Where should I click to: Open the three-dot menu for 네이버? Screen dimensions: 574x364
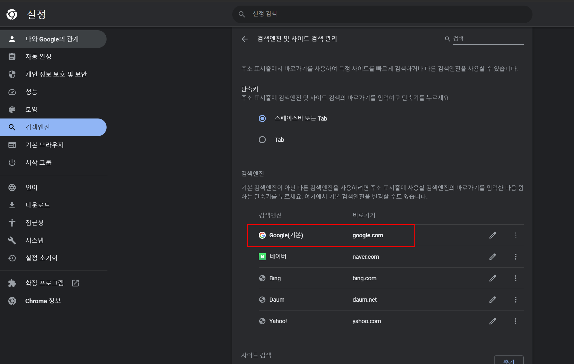tap(515, 257)
